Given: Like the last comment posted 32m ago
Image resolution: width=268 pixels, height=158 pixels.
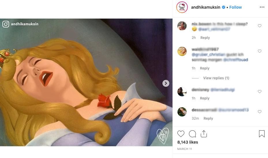Looking at the screenshot, I should [x=260, y=112].
